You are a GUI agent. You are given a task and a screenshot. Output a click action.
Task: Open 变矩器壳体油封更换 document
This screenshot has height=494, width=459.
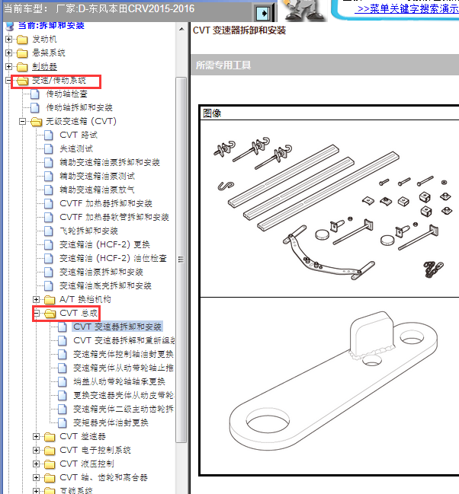click(111, 422)
